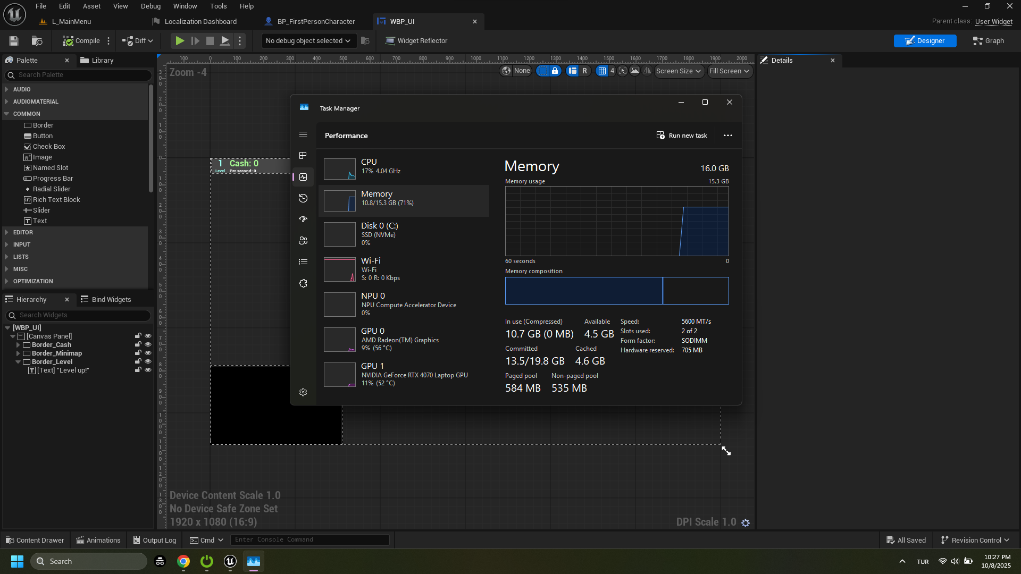Open the Task Manager settings gear
The image size is (1021, 574).
(x=303, y=392)
